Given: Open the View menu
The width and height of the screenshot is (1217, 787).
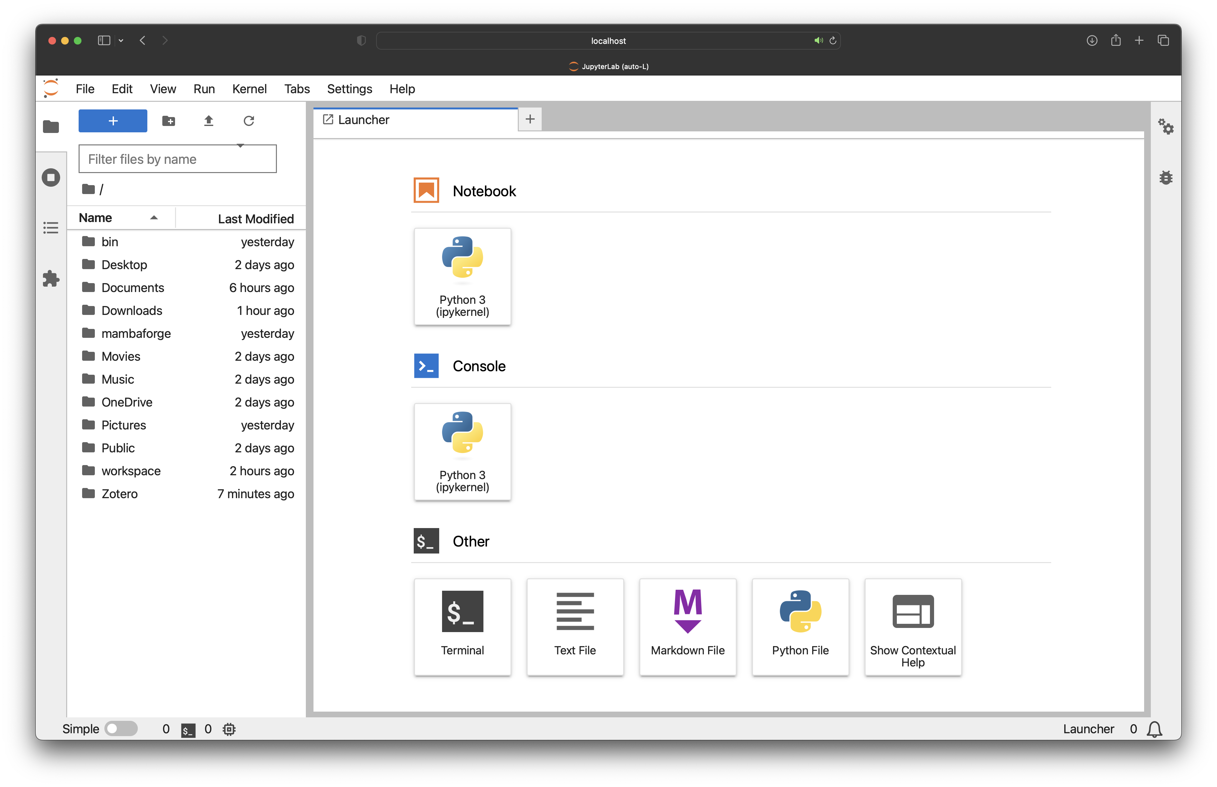Looking at the screenshot, I should [163, 89].
